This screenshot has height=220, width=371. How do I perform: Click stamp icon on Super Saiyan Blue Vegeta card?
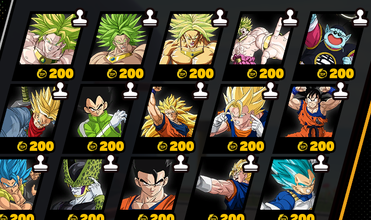(321, 163)
